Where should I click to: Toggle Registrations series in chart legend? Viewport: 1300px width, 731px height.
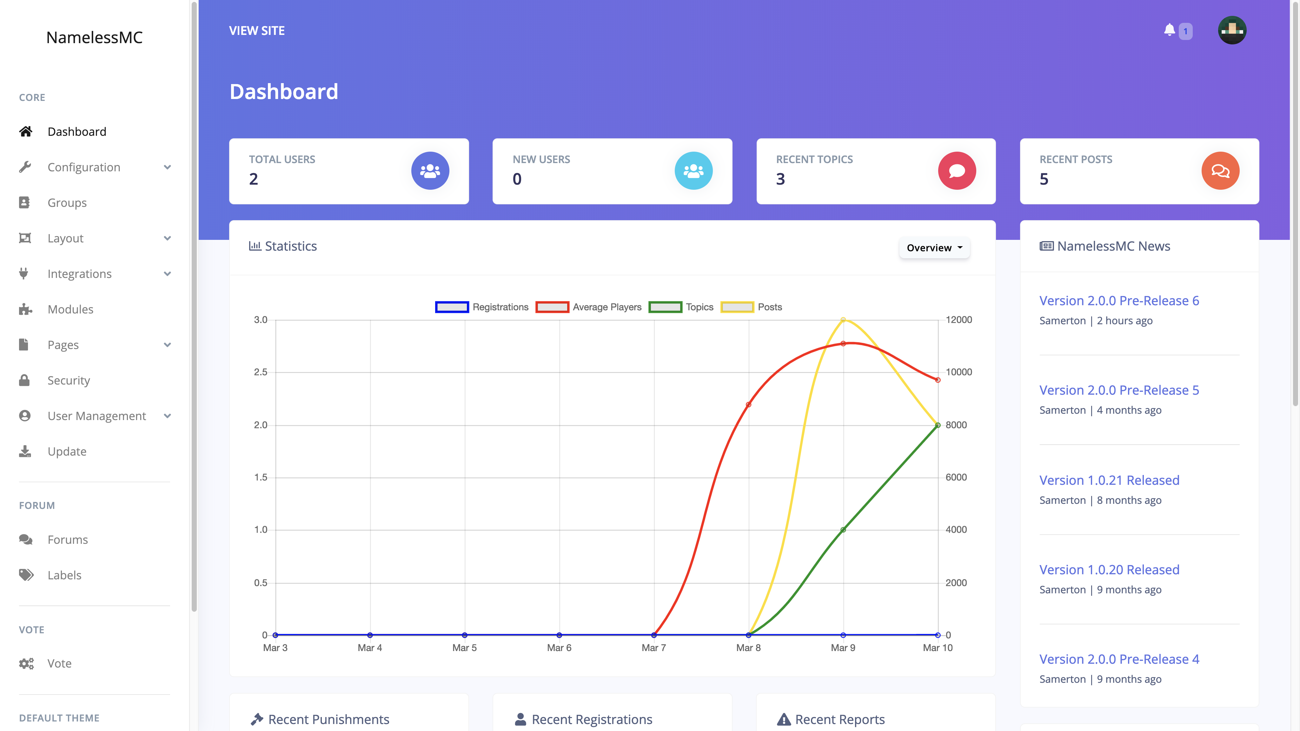click(482, 307)
